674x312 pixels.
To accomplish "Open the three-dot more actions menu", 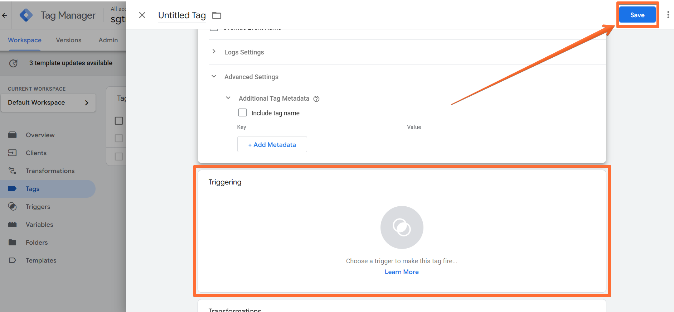I will (668, 15).
